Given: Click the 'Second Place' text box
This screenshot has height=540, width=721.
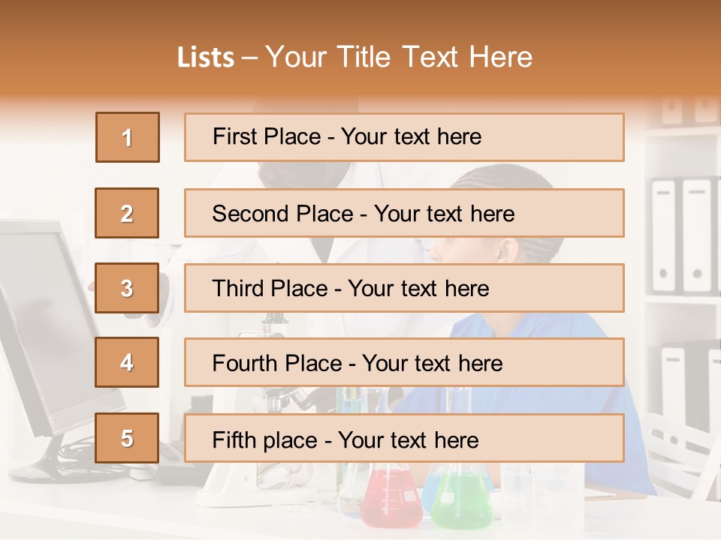Looking at the screenshot, I should pos(404,213).
